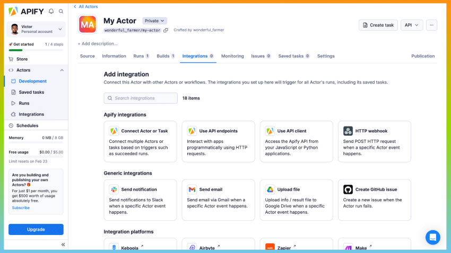This screenshot has width=451, height=253.
Task: Select the Integrations tab
Action: (x=198, y=56)
